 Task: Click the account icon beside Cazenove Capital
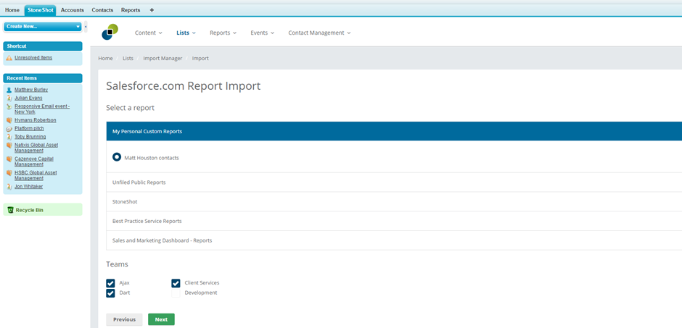click(9, 159)
